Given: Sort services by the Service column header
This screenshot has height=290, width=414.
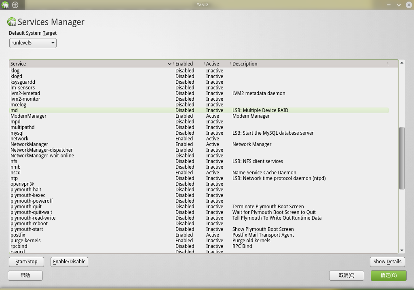Looking at the screenshot, I should [x=91, y=64].
